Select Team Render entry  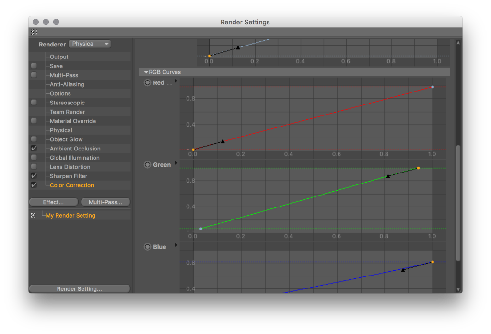[67, 112]
